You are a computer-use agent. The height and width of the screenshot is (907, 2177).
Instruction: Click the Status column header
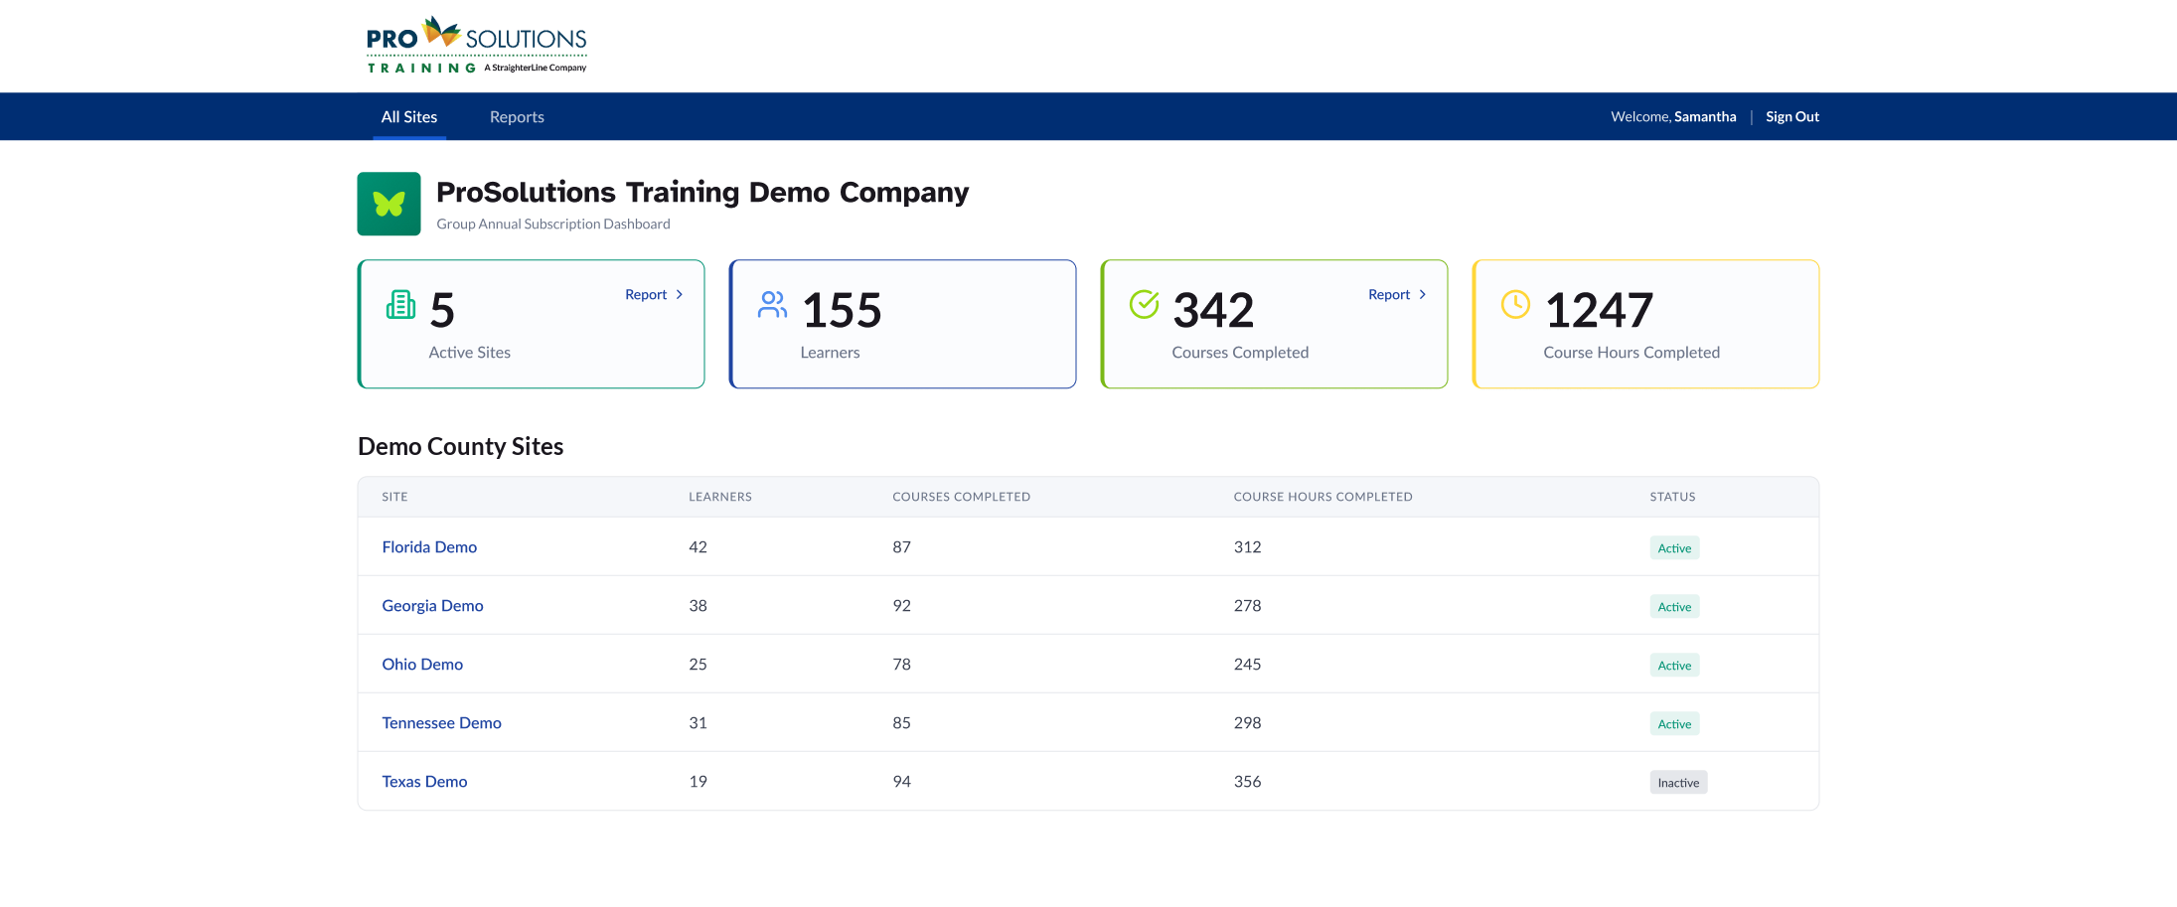pyautogui.click(x=1672, y=497)
